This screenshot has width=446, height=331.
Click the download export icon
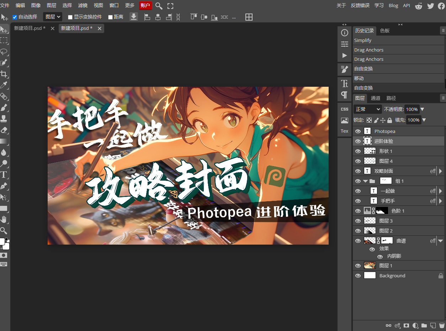point(134,17)
